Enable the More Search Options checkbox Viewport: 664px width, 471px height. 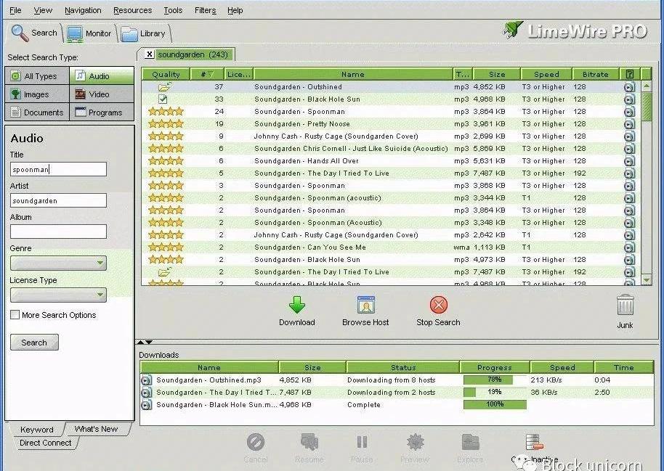(15, 315)
